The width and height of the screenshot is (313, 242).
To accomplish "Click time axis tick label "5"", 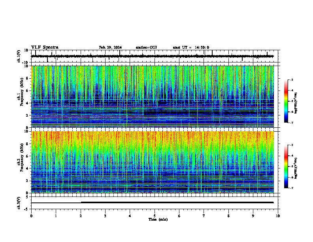I will tap(155, 216).
